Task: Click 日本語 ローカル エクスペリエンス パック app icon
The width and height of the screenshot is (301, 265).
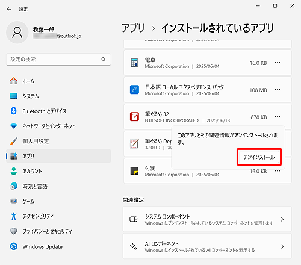Action: pos(134,90)
